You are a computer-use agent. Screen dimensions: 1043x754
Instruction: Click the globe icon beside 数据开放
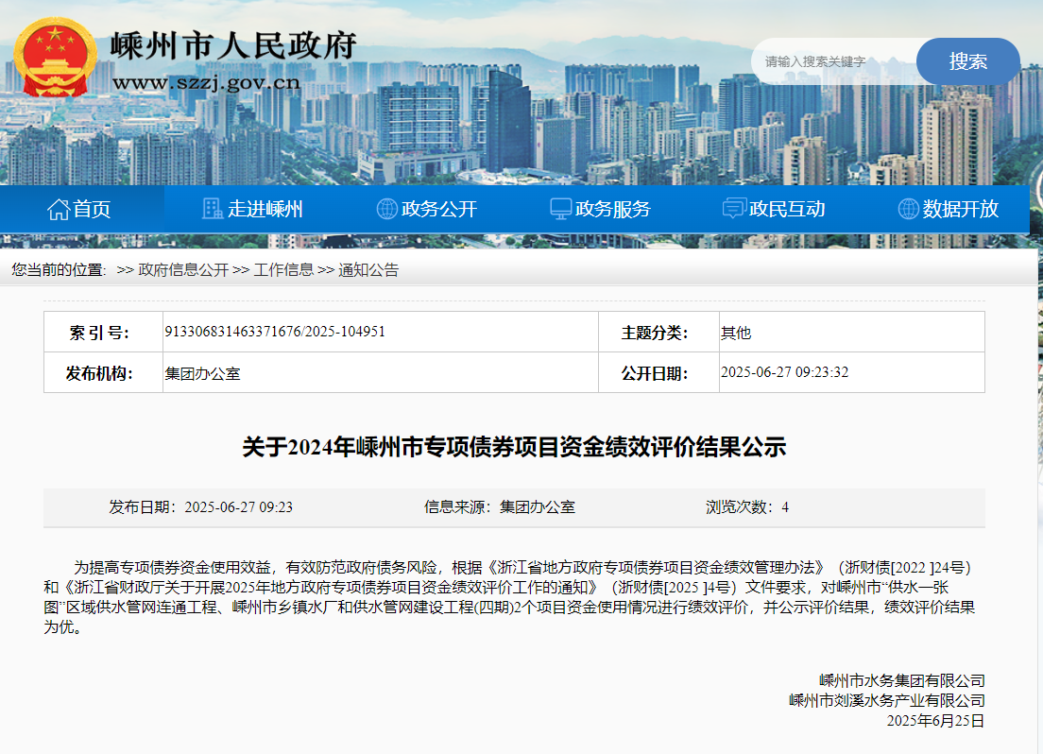908,209
